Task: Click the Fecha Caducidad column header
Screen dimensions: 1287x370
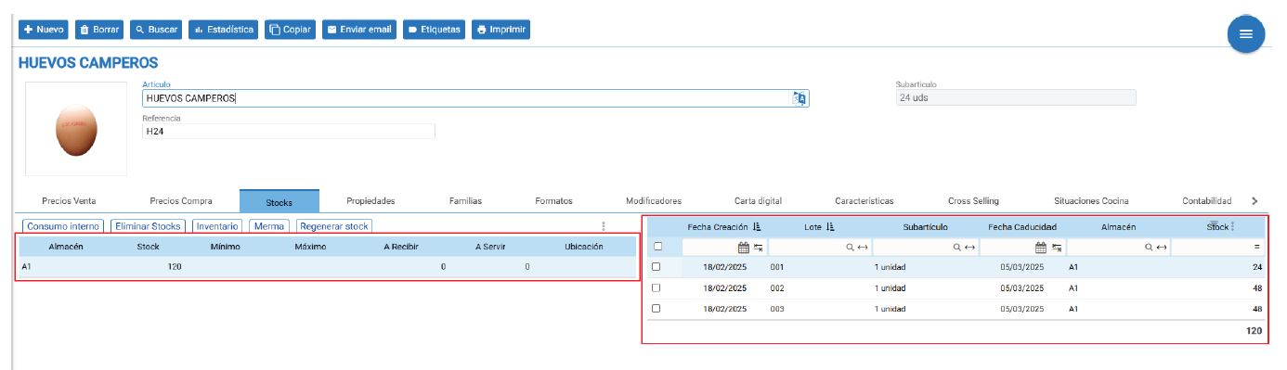Action: coord(1022,227)
